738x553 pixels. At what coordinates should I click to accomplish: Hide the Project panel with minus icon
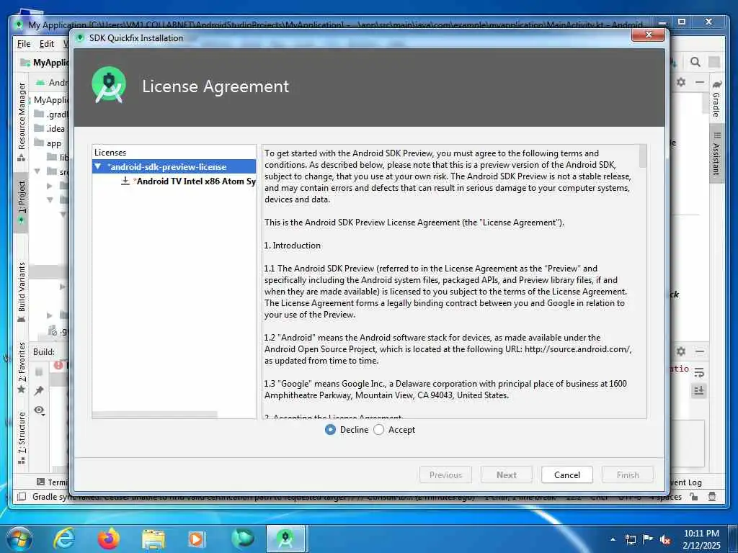coord(700,82)
